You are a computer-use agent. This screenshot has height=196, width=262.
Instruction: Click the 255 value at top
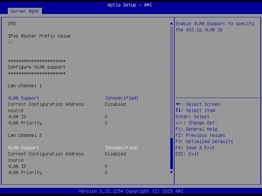12,24
